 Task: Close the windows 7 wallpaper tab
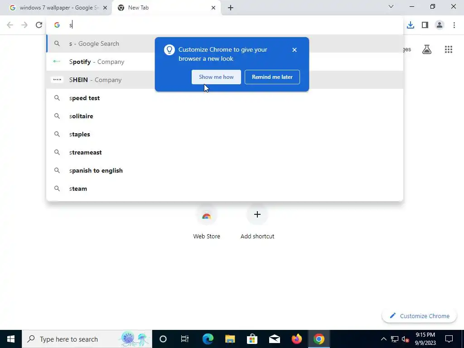point(105,8)
